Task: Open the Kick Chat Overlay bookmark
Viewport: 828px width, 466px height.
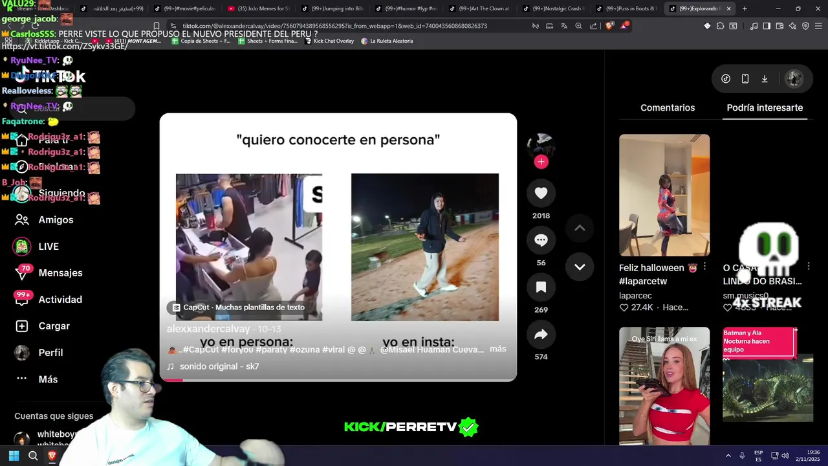Action: pos(329,41)
